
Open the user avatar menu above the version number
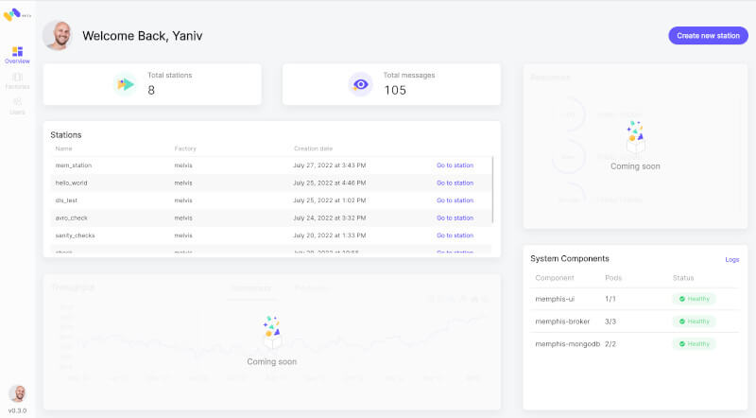click(17, 393)
